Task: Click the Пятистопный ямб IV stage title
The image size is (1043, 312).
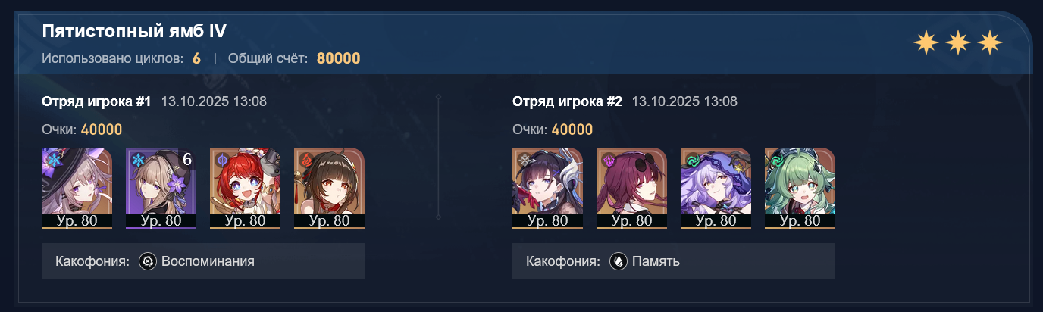Action: pyautogui.click(x=134, y=31)
